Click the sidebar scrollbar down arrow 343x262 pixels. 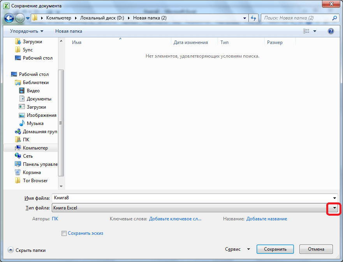click(61, 186)
